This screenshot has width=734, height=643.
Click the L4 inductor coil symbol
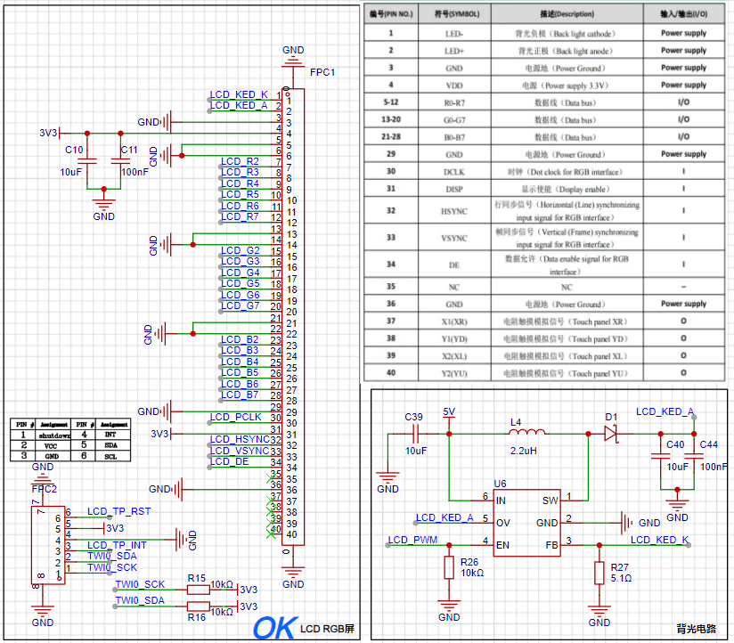pyautogui.click(x=527, y=432)
